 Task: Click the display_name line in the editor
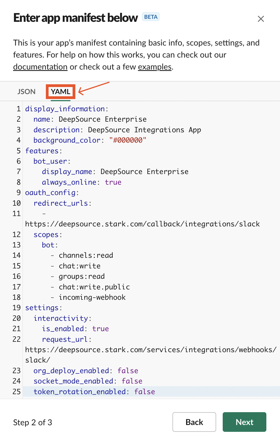point(115,172)
